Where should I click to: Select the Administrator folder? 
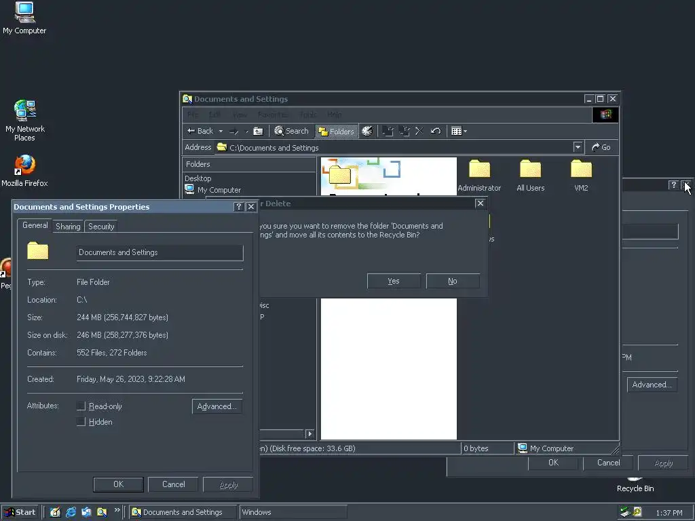click(x=479, y=176)
